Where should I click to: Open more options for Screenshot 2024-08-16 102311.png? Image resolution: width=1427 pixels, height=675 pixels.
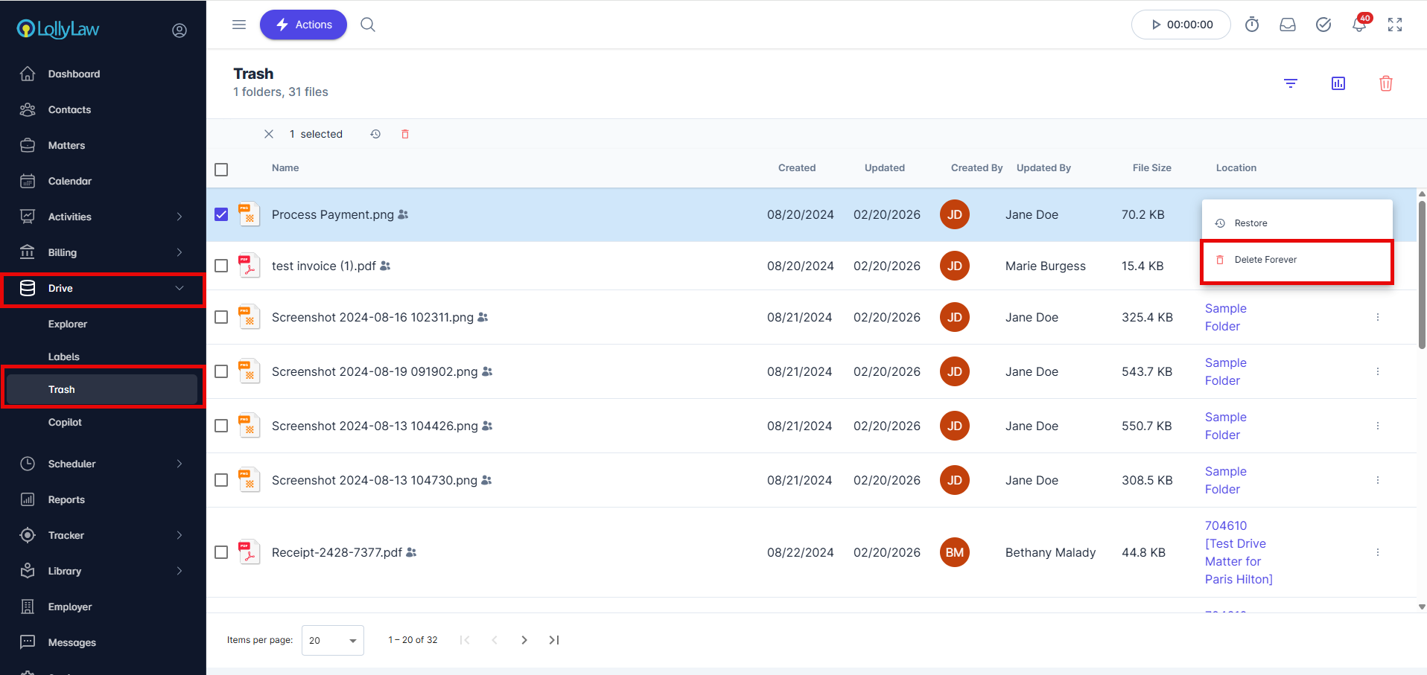click(1378, 317)
